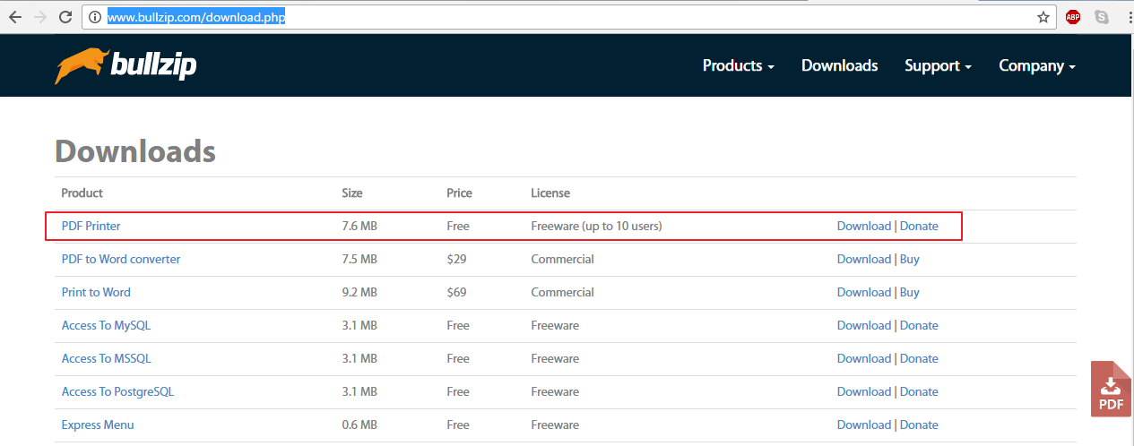This screenshot has height=446, width=1134.
Task: Reload the page with refresh icon
Action: (65, 17)
